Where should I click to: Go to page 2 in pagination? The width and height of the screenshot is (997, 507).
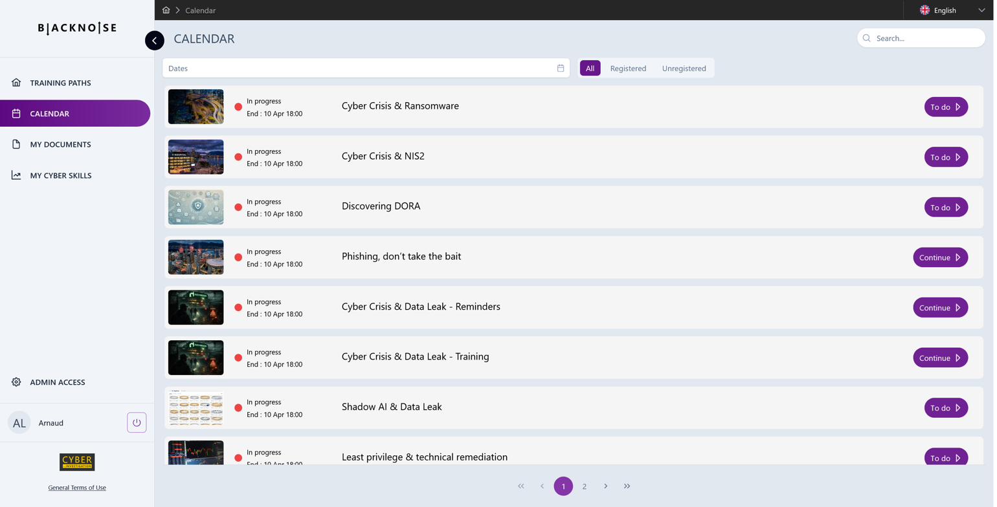585,486
